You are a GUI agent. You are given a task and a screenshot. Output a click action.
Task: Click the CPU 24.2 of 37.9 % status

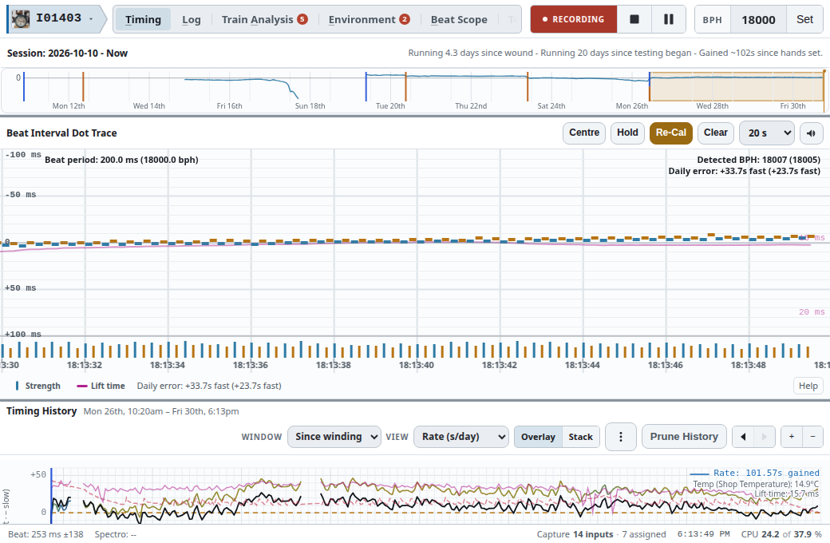[781, 534]
